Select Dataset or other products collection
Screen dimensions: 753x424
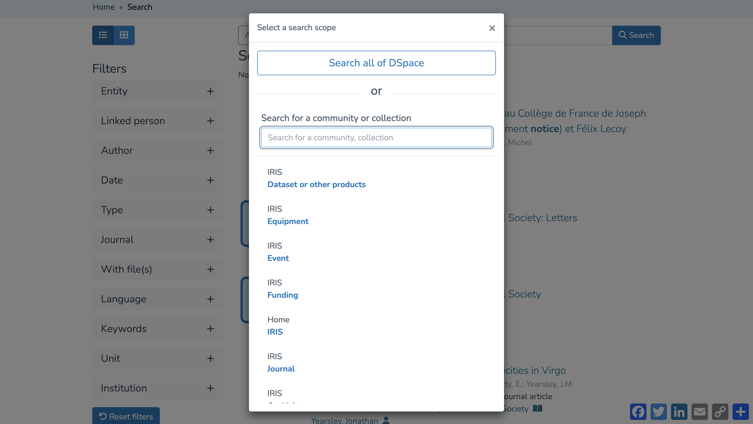(316, 184)
